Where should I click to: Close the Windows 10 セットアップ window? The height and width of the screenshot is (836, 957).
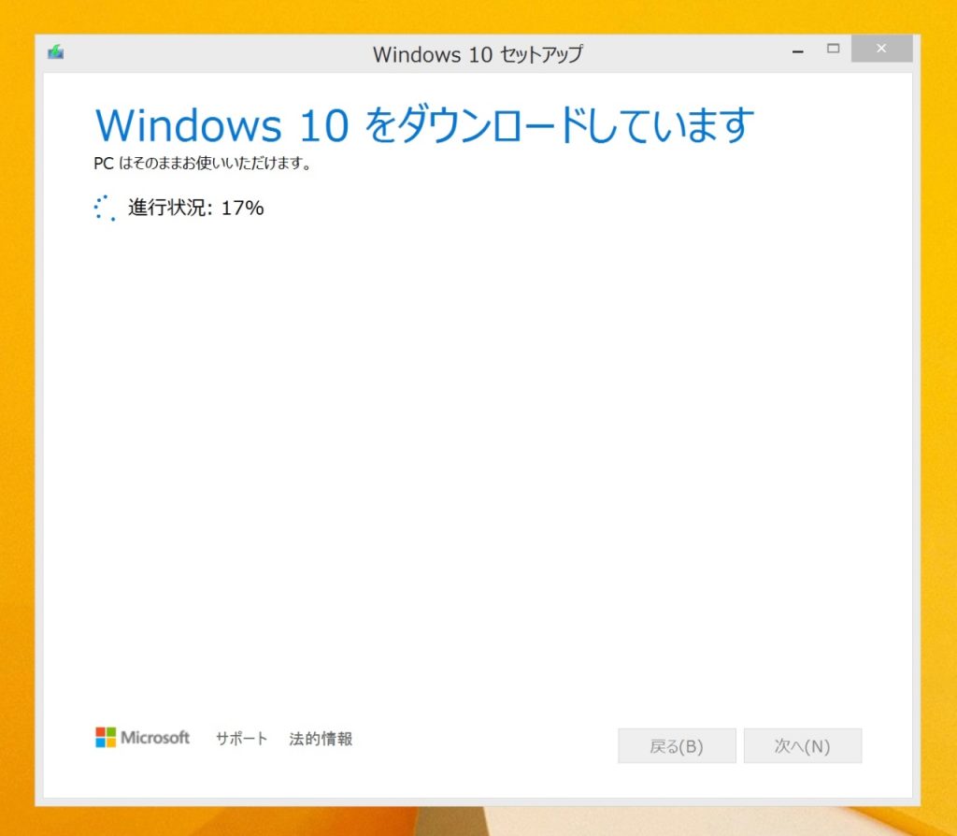[x=881, y=49]
